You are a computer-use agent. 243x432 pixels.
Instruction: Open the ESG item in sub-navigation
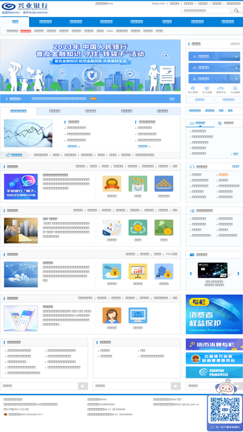tap(110, 31)
